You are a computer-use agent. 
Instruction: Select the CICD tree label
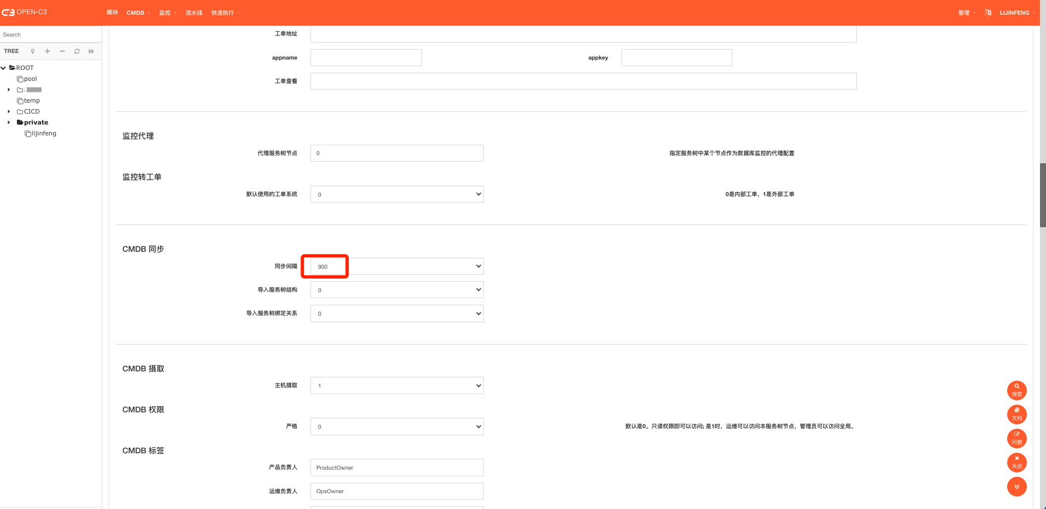[x=32, y=111]
